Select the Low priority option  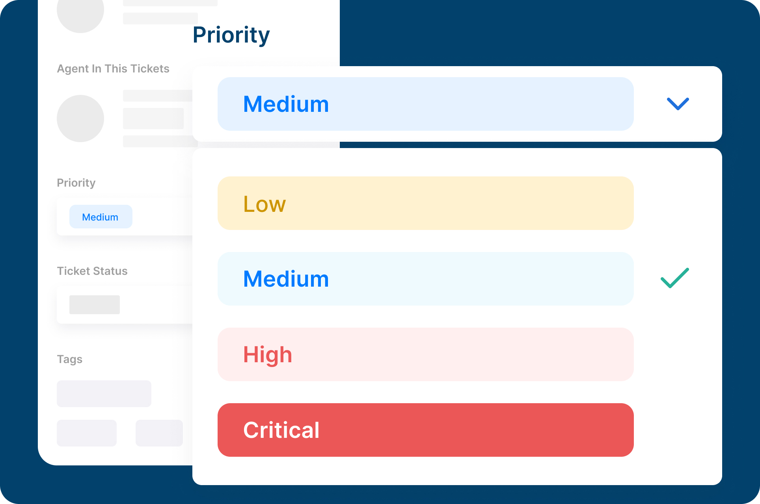pos(425,203)
